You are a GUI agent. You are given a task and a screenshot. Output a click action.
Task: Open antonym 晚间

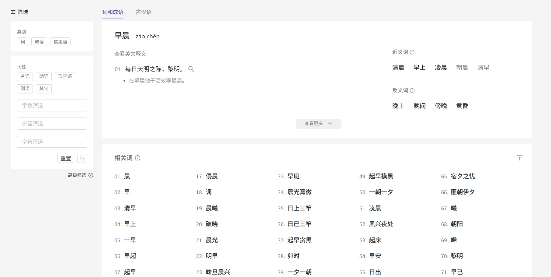click(420, 106)
